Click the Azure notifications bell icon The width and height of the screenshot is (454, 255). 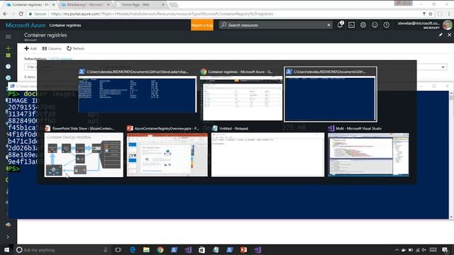[340, 25]
